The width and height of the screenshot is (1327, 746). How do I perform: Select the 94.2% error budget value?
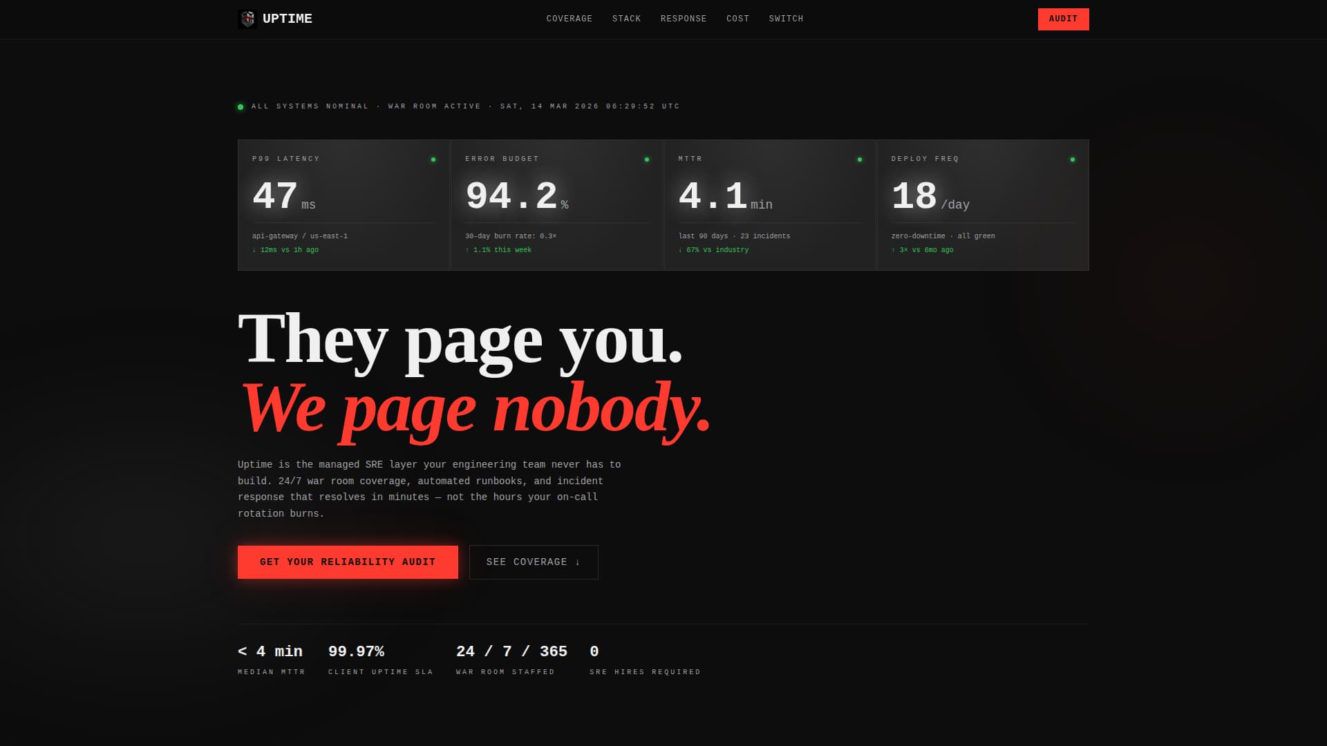tap(517, 196)
